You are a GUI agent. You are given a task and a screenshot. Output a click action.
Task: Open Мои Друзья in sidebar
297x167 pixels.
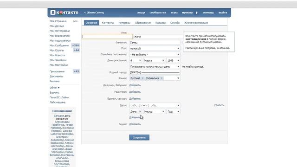(x=57, y=26)
